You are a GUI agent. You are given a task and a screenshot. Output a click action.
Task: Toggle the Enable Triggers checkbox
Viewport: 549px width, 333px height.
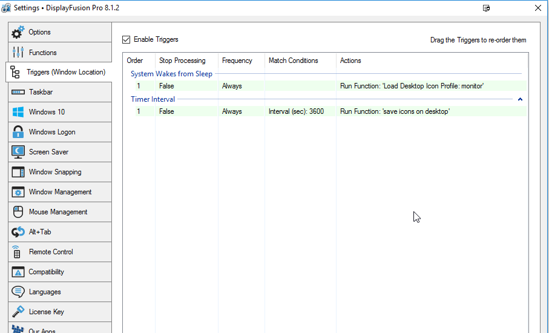(x=126, y=39)
